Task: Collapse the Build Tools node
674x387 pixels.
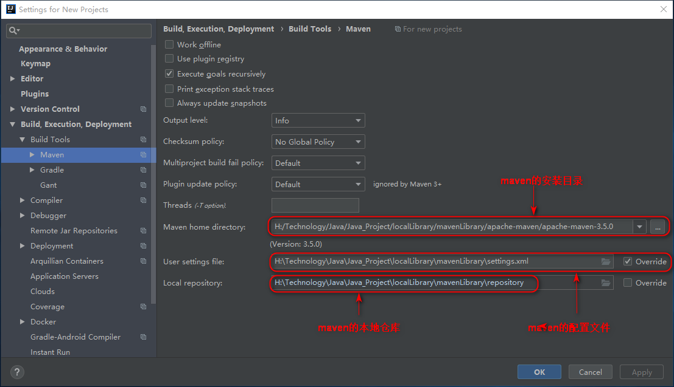Action: (x=23, y=140)
